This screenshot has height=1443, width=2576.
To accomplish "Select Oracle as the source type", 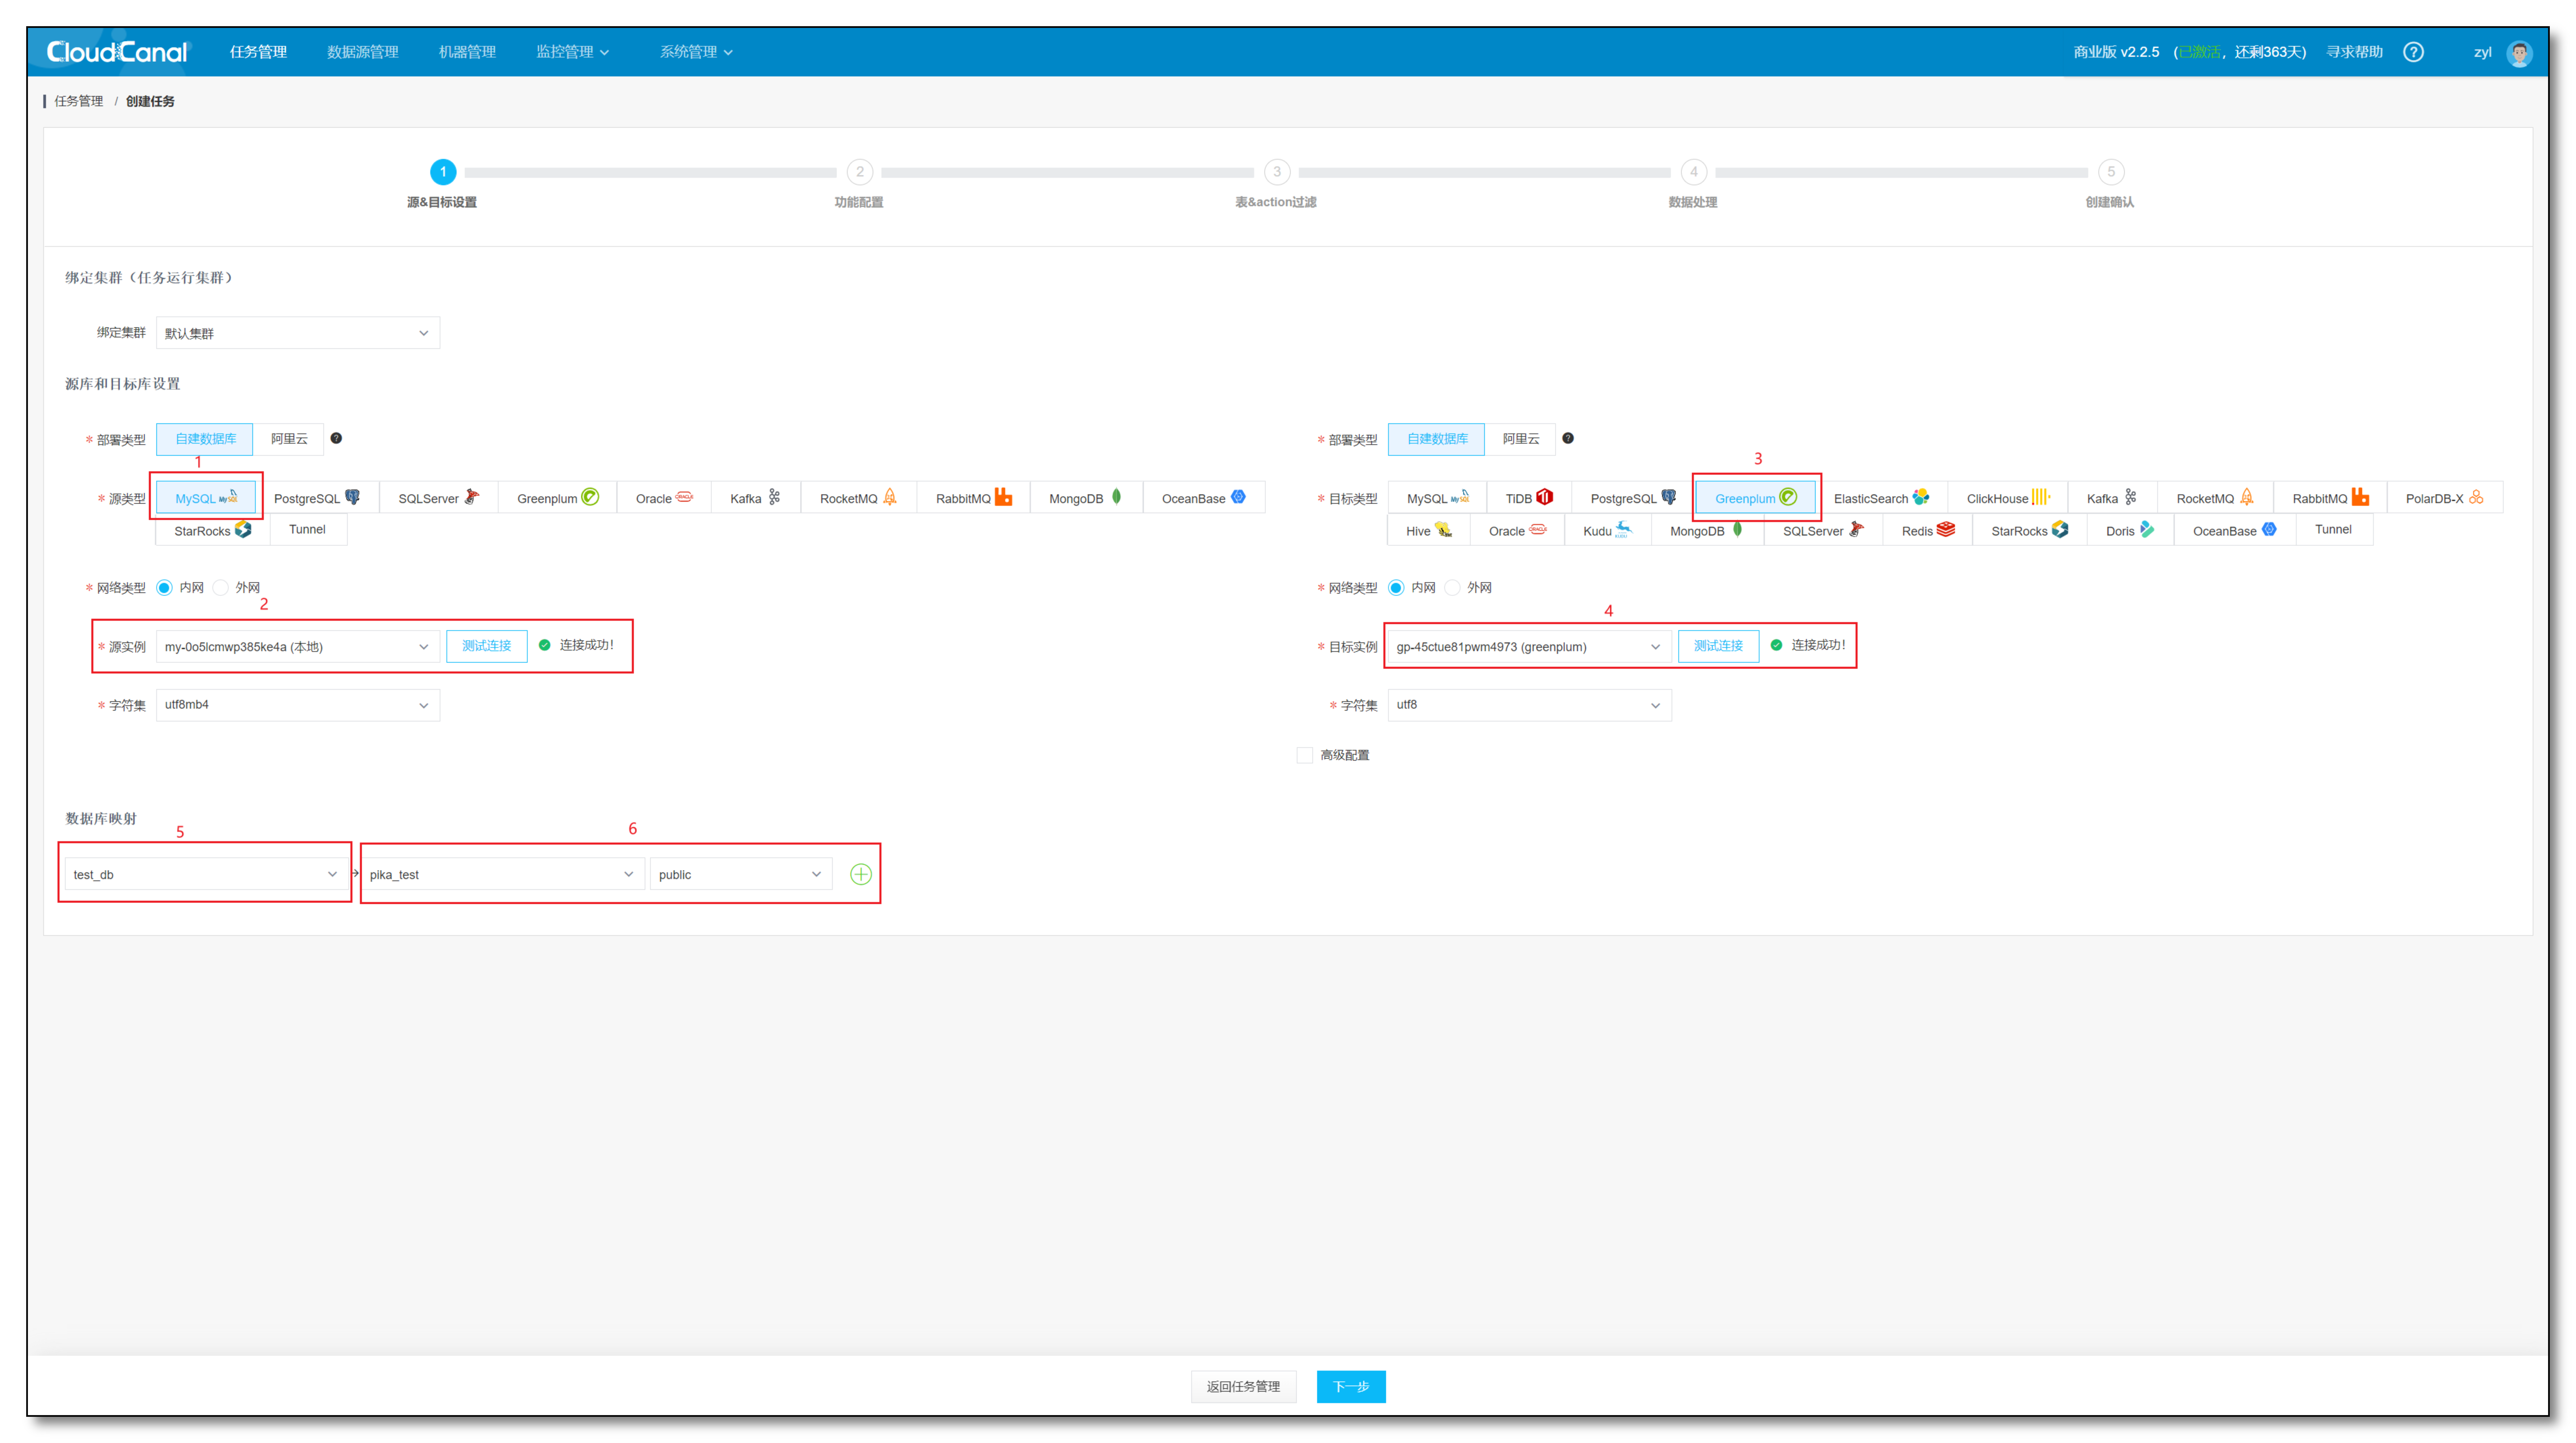I will pos(663,498).
